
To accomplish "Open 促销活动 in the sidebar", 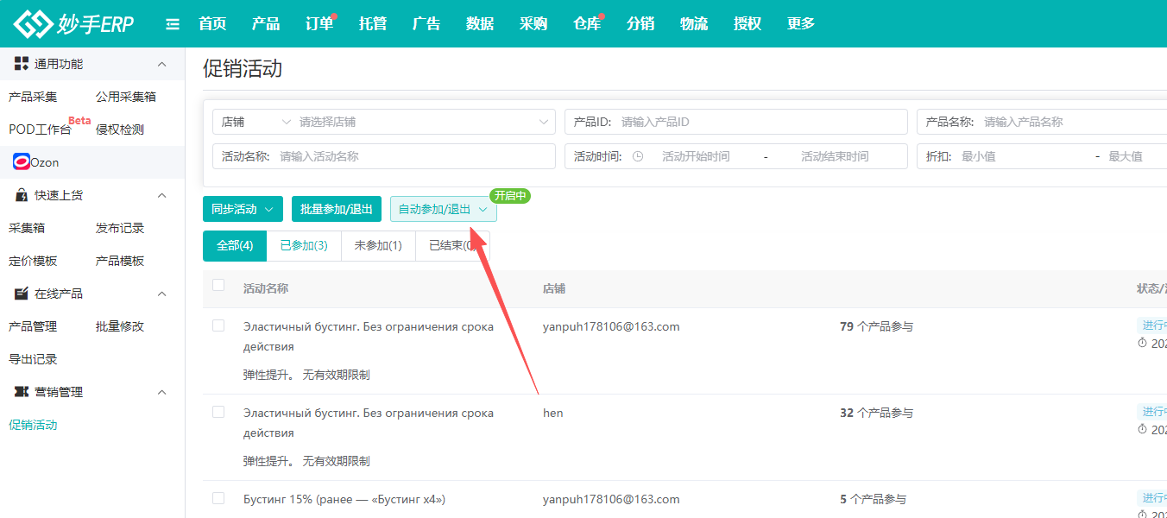I will (33, 425).
